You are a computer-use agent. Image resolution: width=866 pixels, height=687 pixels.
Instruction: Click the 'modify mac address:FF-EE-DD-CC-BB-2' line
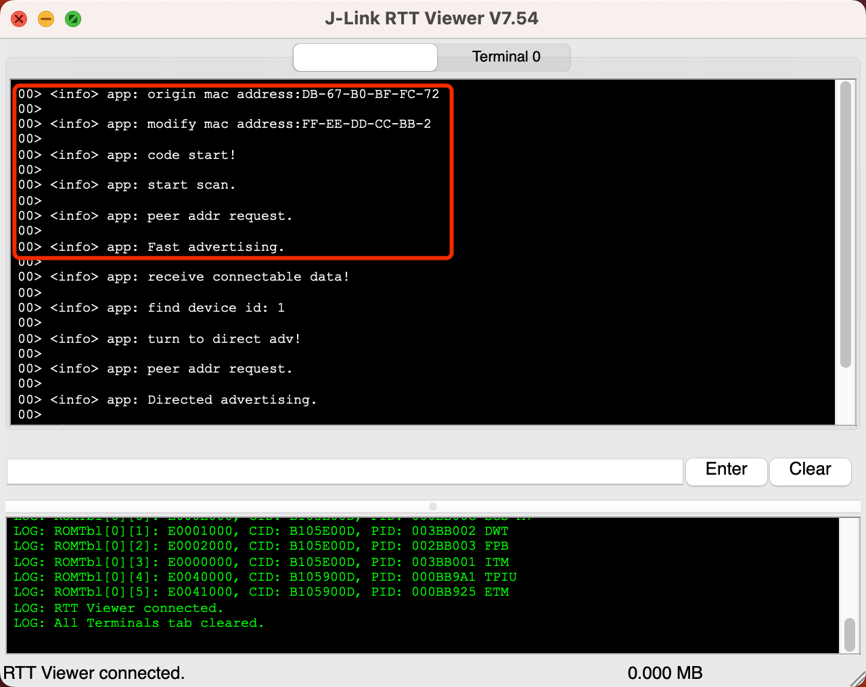tap(225, 124)
